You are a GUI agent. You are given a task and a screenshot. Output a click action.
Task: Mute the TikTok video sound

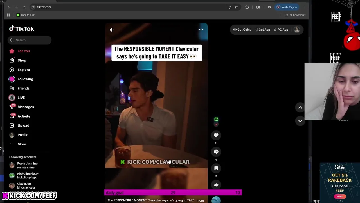point(112,30)
